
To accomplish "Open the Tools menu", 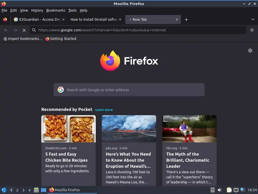I will 72,10.
